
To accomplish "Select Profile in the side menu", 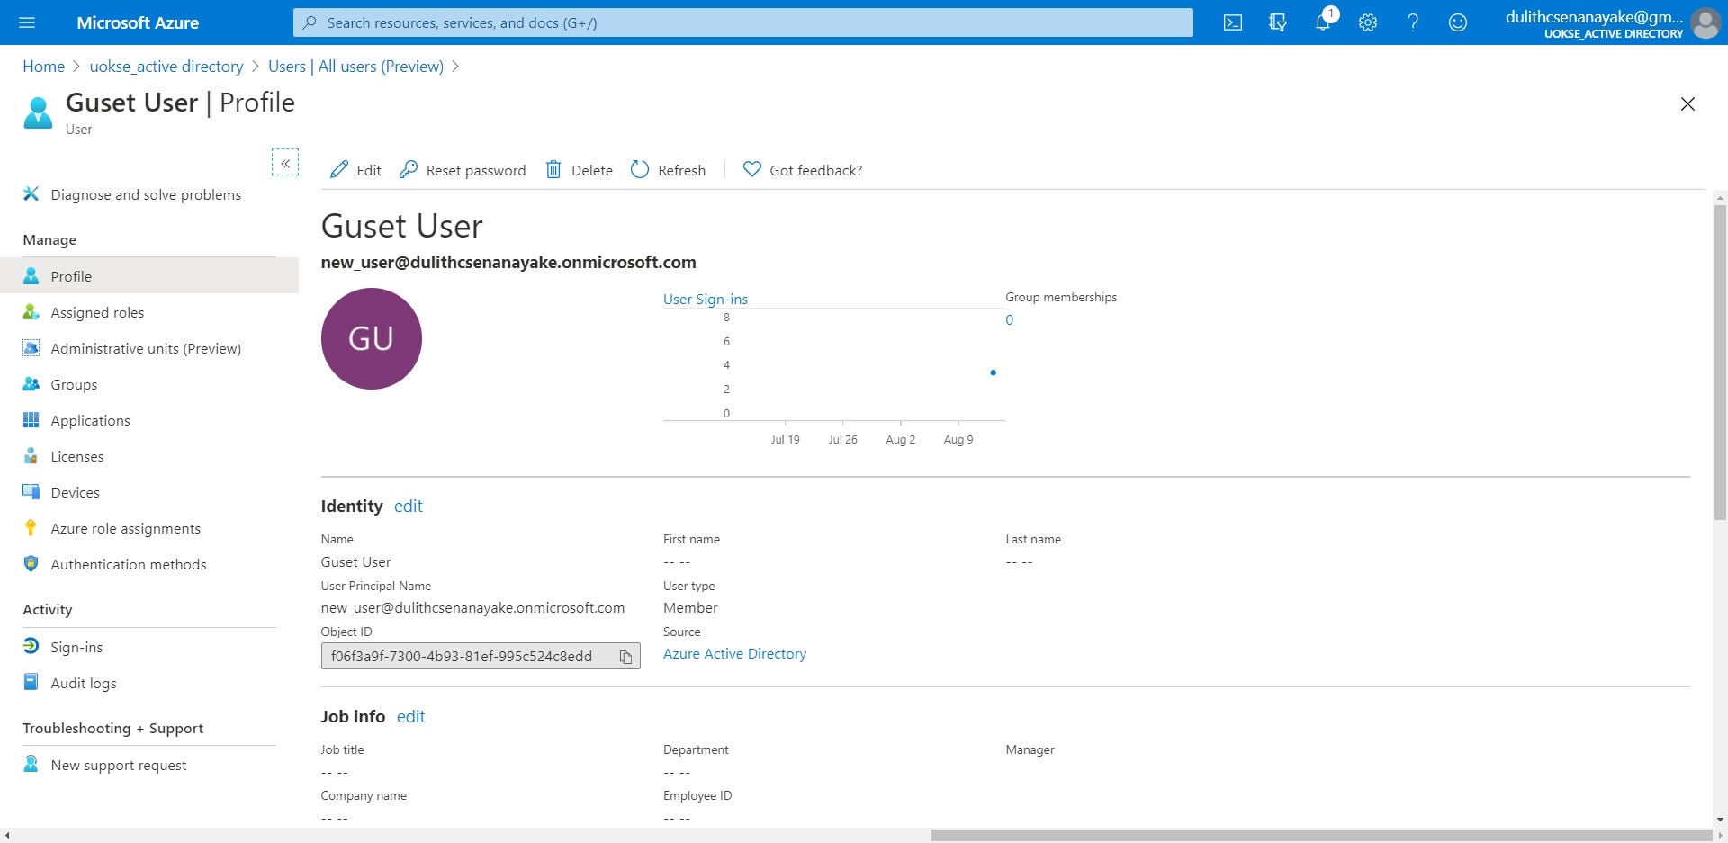I will coord(149,276).
